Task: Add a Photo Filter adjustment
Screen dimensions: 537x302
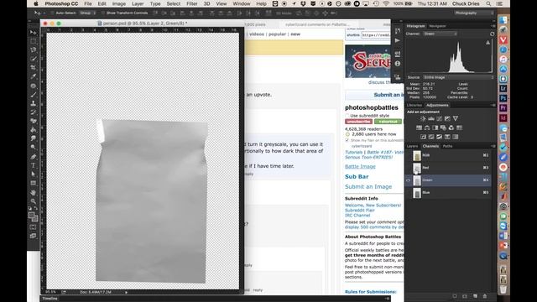Action: pos(443,128)
